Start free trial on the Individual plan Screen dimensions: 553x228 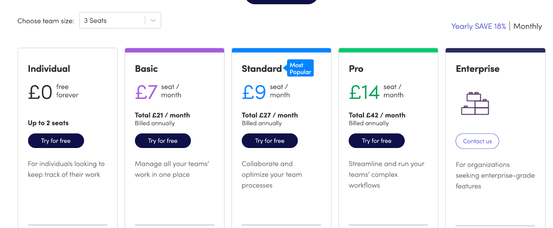coord(56,141)
